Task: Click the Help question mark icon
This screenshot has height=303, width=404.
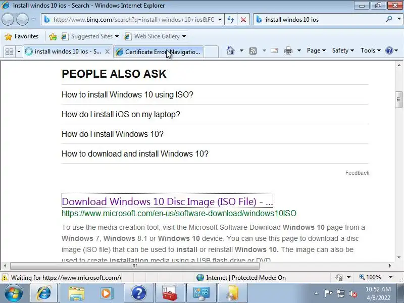Action: (389, 50)
